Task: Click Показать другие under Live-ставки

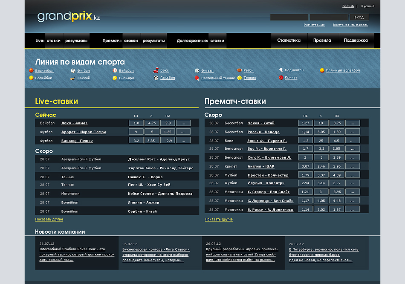Action: point(49,220)
